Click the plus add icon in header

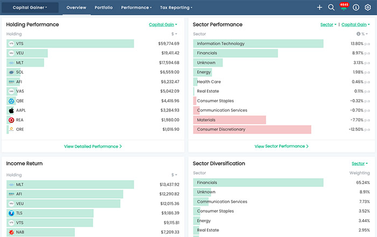[x=319, y=8]
